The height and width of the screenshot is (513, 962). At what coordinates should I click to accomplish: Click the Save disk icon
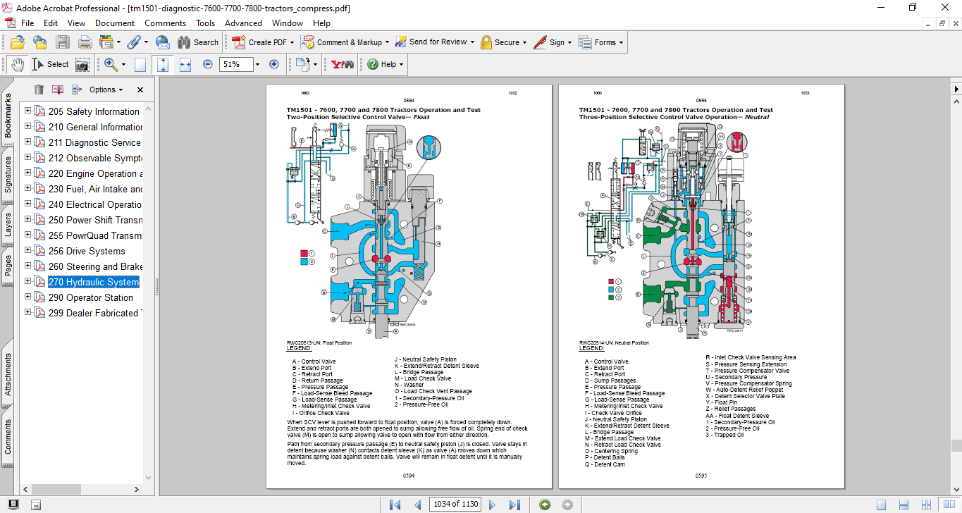(x=63, y=42)
